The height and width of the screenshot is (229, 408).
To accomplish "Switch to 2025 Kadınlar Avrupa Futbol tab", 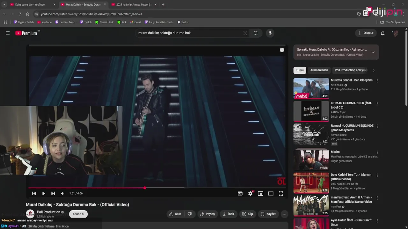I will (x=134, y=4).
